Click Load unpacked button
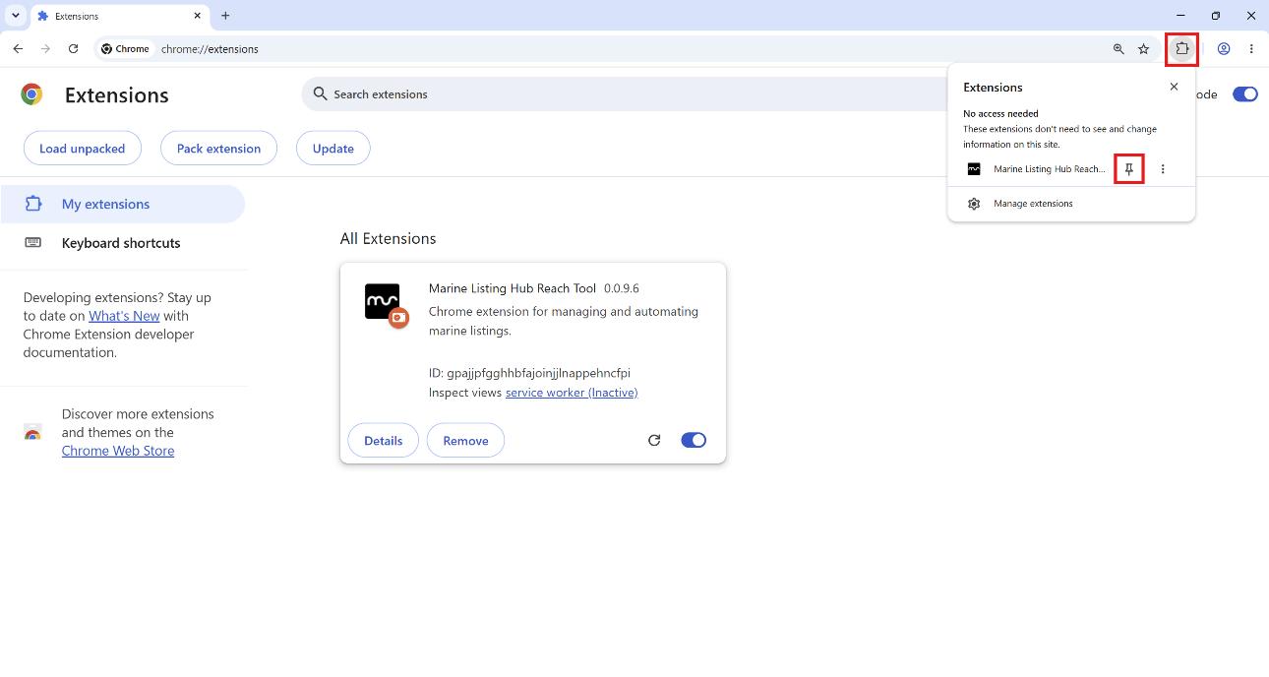The image size is (1269, 677). coord(83,149)
